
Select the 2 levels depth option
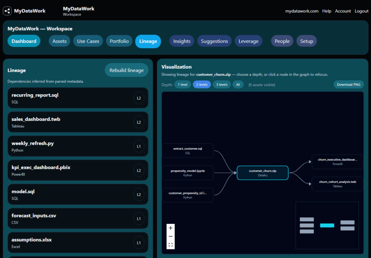[202, 84]
